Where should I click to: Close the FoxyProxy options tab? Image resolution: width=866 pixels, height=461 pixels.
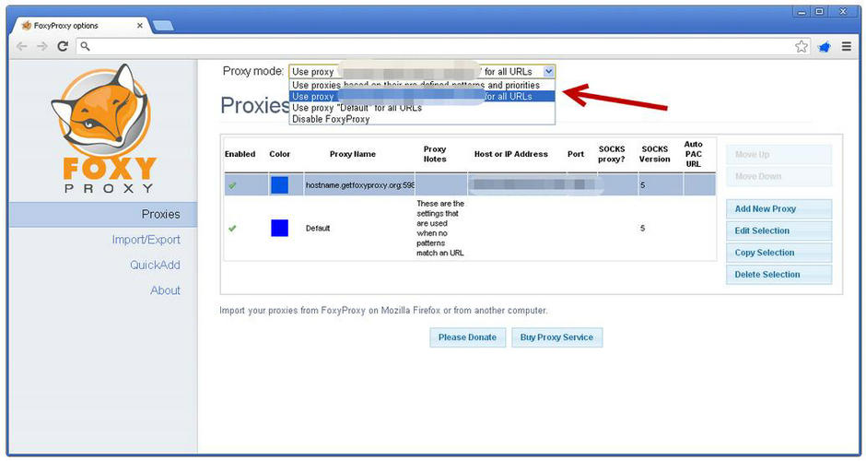(x=140, y=26)
